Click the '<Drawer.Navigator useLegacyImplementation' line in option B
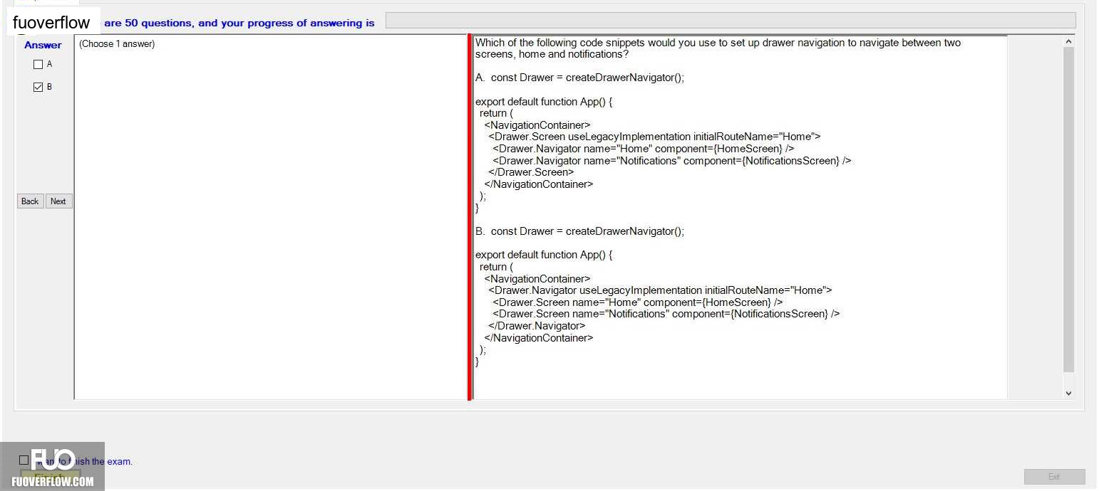 pos(660,290)
